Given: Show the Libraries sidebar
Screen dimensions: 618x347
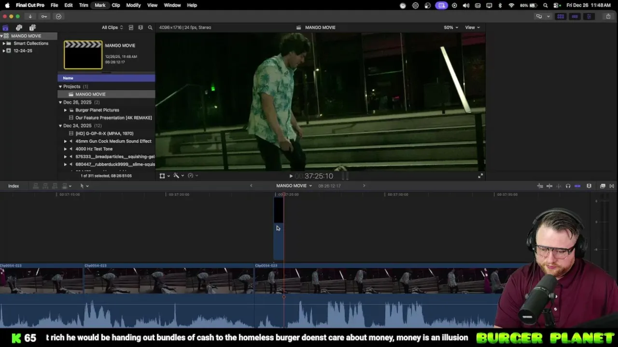Looking at the screenshot, I should tap(5, 27).
